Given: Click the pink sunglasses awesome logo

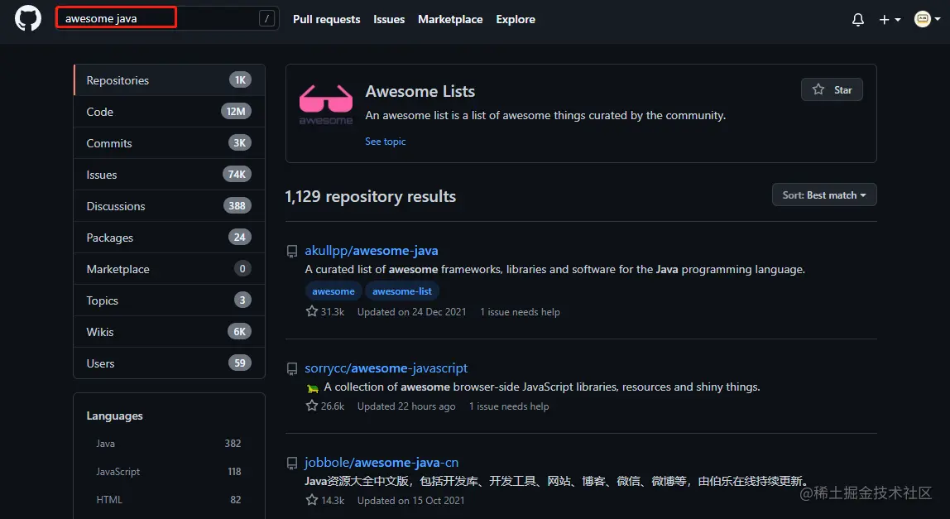Looking at the screenshot, I should 326,104.
